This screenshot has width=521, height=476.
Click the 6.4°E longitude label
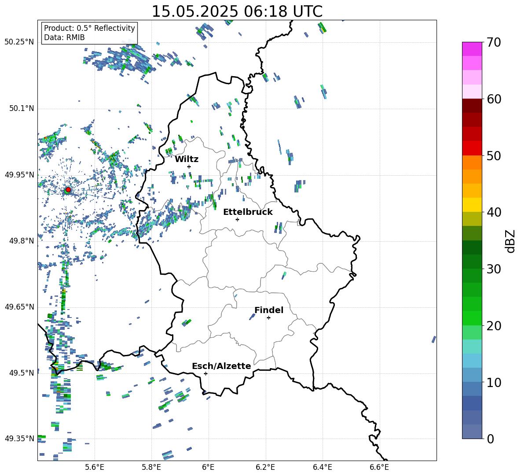pos(322,467)
